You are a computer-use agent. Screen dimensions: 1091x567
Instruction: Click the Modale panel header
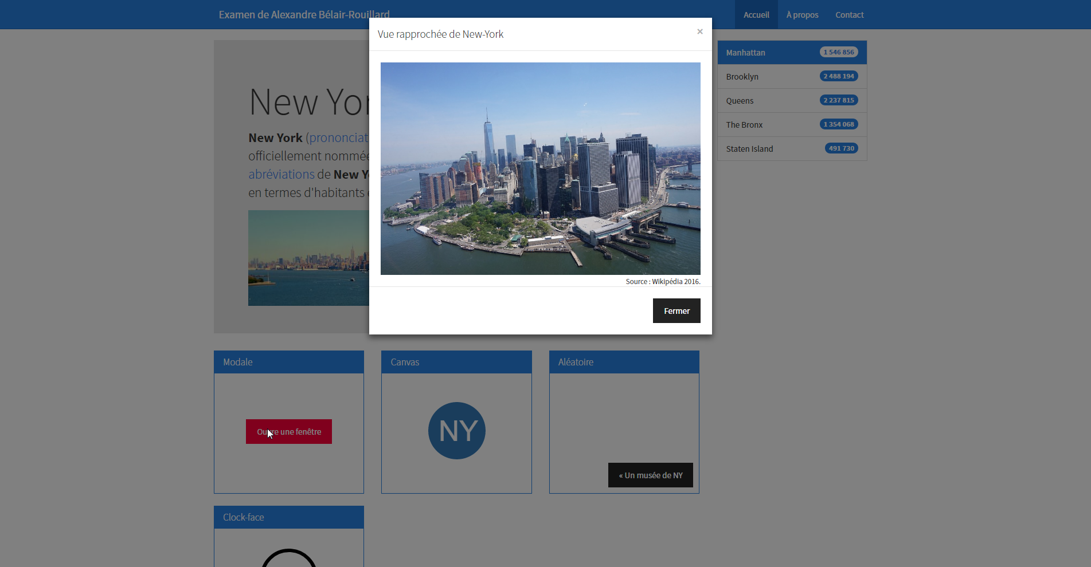click(289, 362)
